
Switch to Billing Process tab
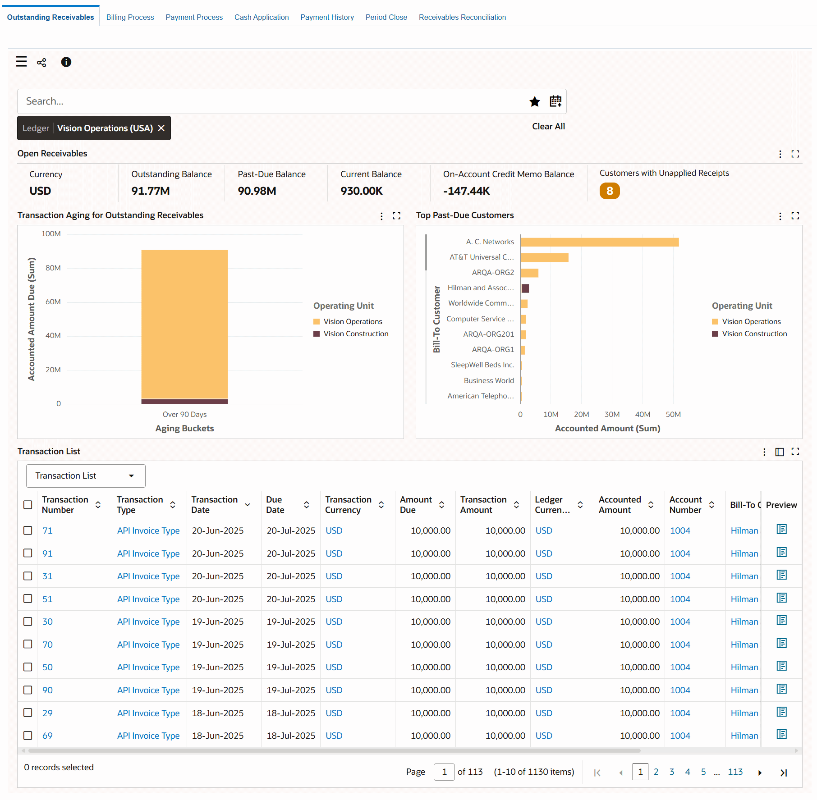tap(130, 17)
